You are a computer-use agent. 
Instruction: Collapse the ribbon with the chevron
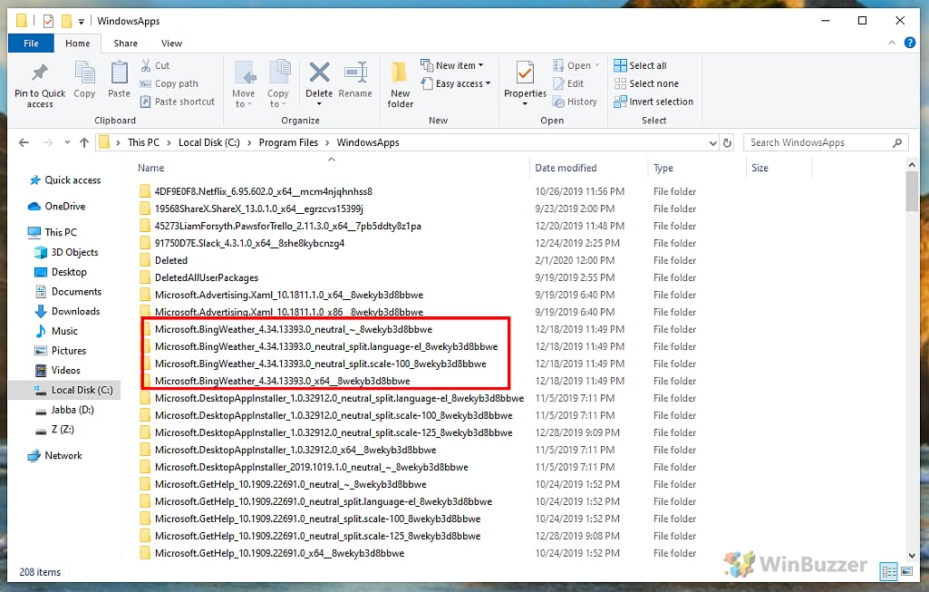tap(892, 43)
